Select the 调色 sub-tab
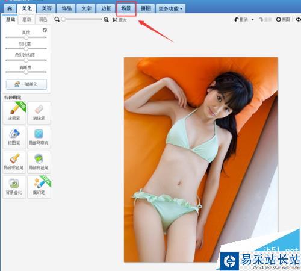Screen dimensions: 301x271 [x=43, y=20]
